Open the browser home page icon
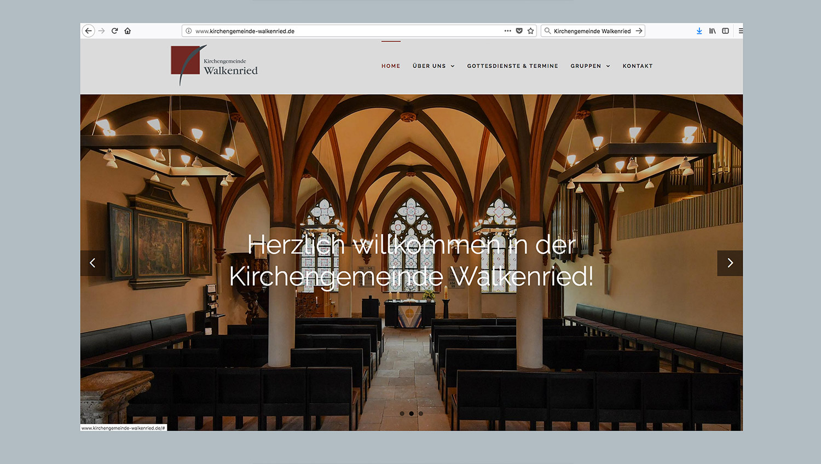Screen dimensions: 821x464 pos(128,31)
